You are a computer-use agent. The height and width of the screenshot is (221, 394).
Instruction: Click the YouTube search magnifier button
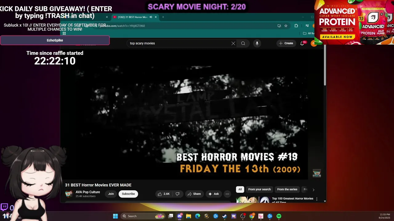click(x=243, y=43)
